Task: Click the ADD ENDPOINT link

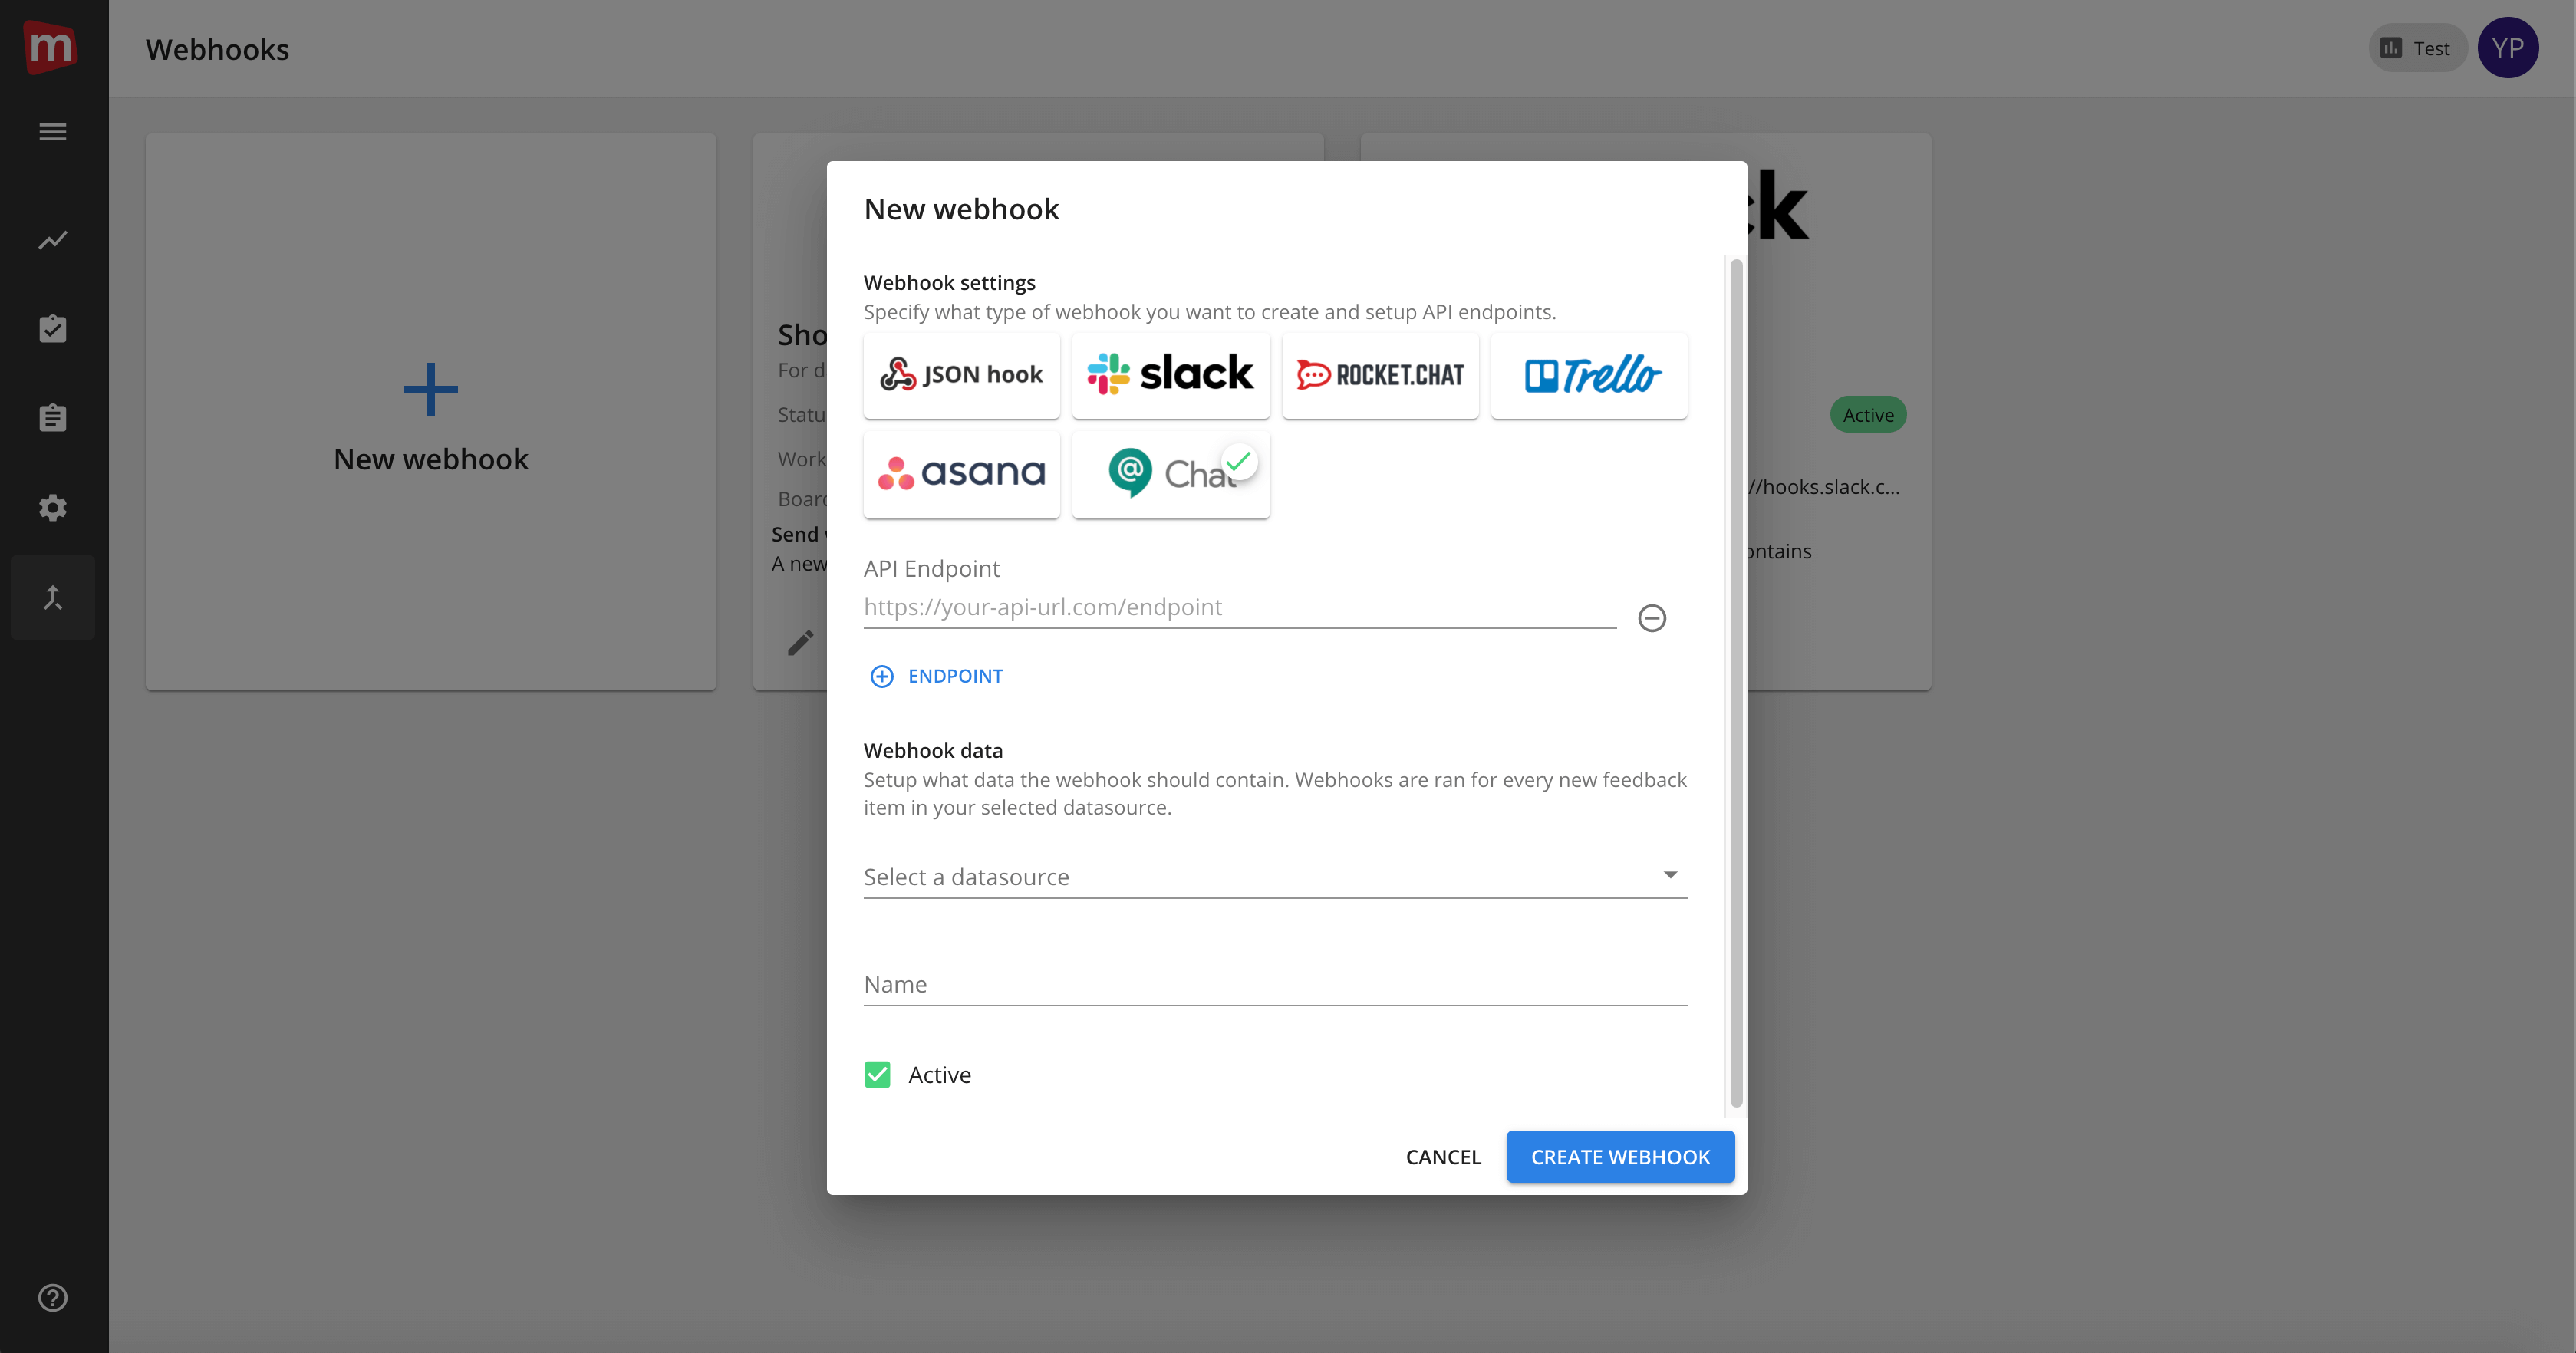Action: [x=935, y=675]
